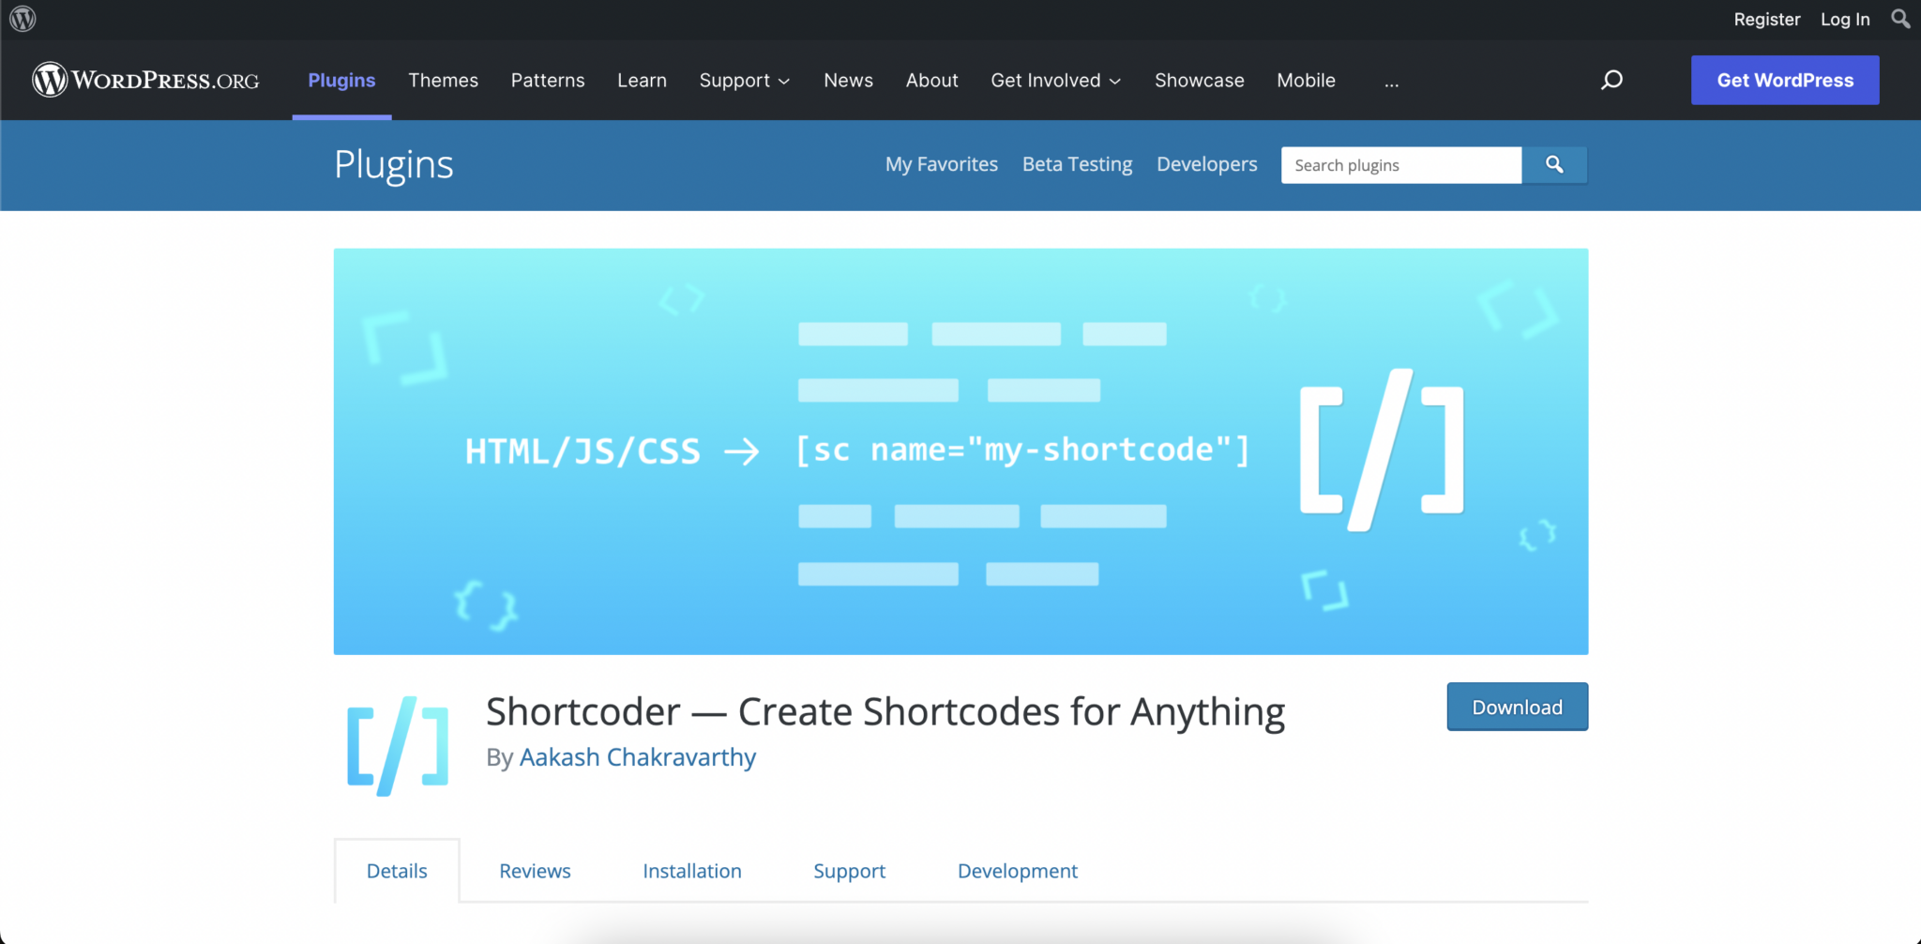Viewport: 1921px width, 944px height.
Task: Open the plugin Support tab
Action: click(x=849, y=872)
